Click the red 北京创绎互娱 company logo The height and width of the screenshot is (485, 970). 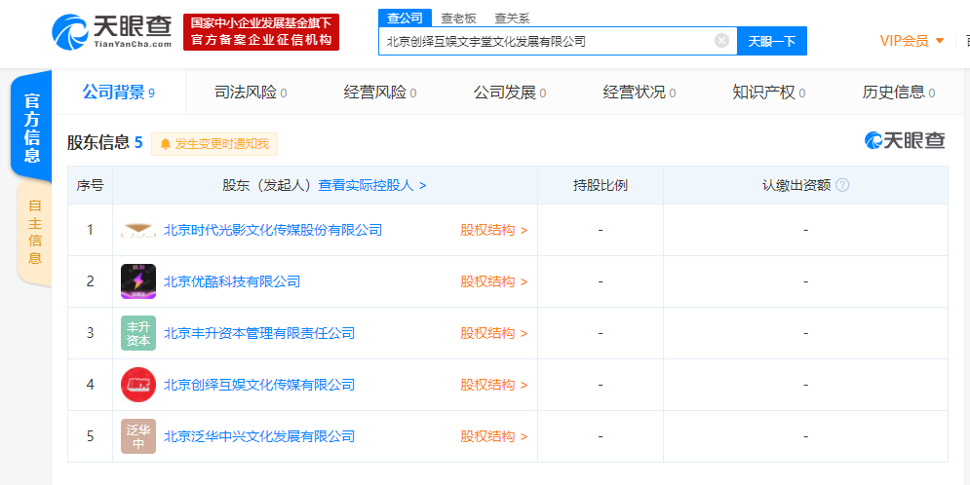(138, 385)
